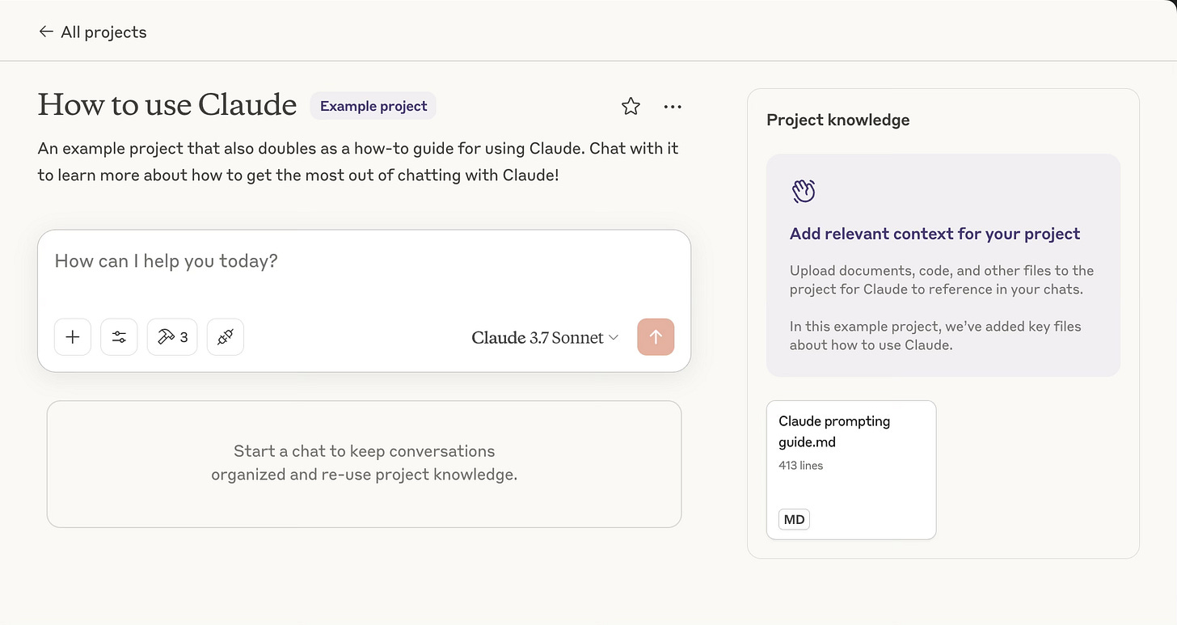Click the Project knowledge panel heading
This screenshot has width=1177, height=625.
837,120
